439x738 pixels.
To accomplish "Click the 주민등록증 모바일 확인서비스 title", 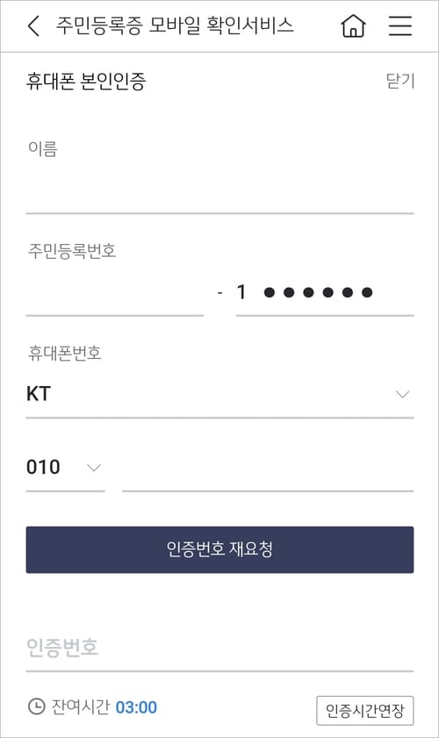I will pos(175,25).
